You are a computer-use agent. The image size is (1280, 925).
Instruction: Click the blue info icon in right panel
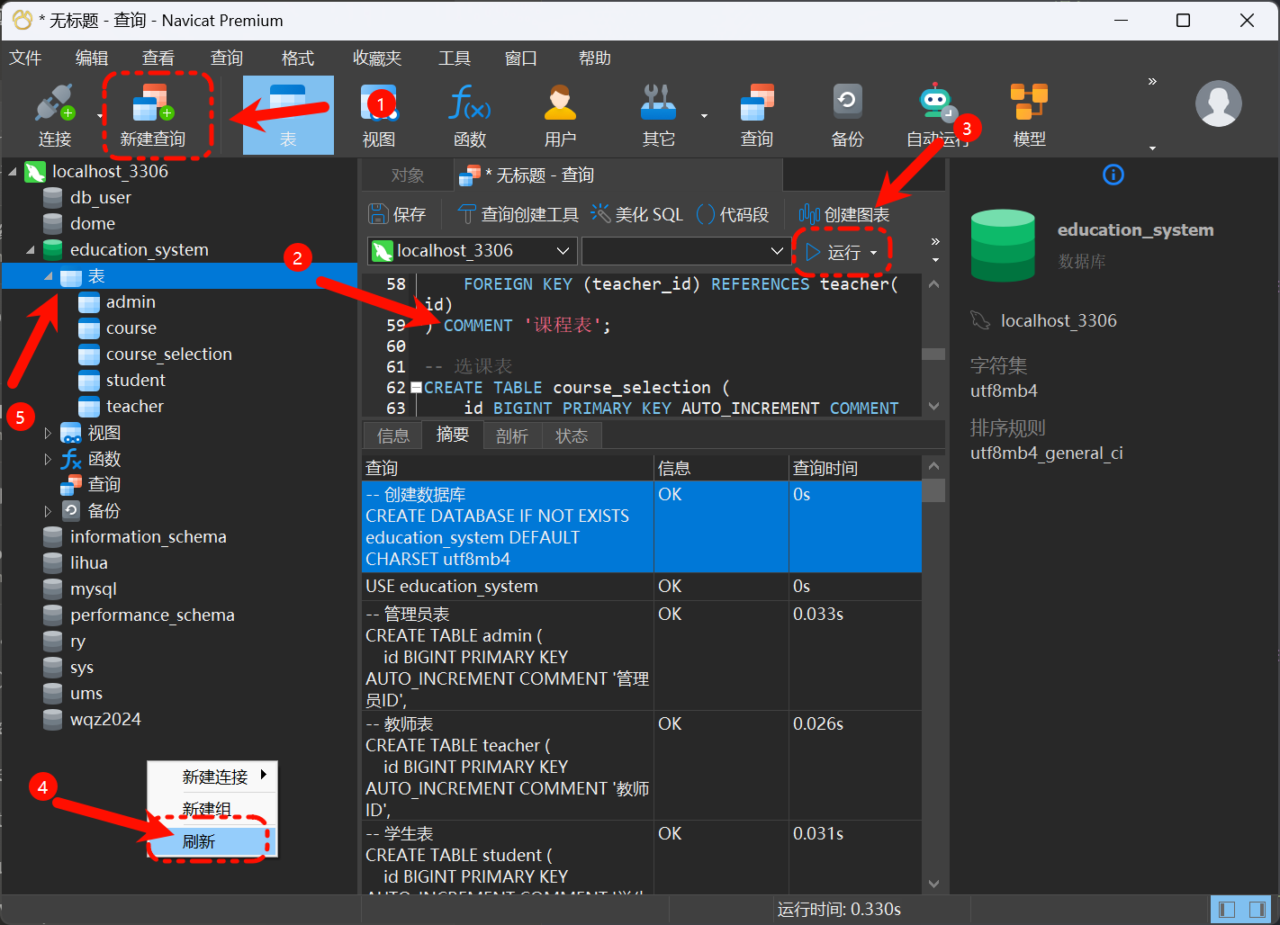[x=1113, y=175]
